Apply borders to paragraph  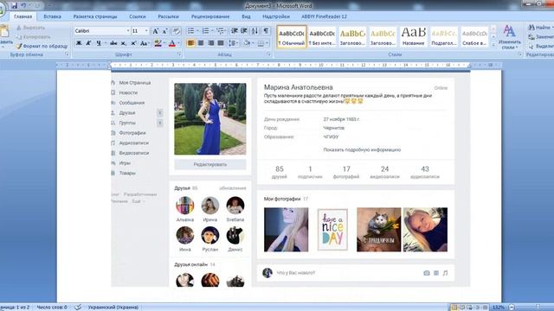point(261,43)
